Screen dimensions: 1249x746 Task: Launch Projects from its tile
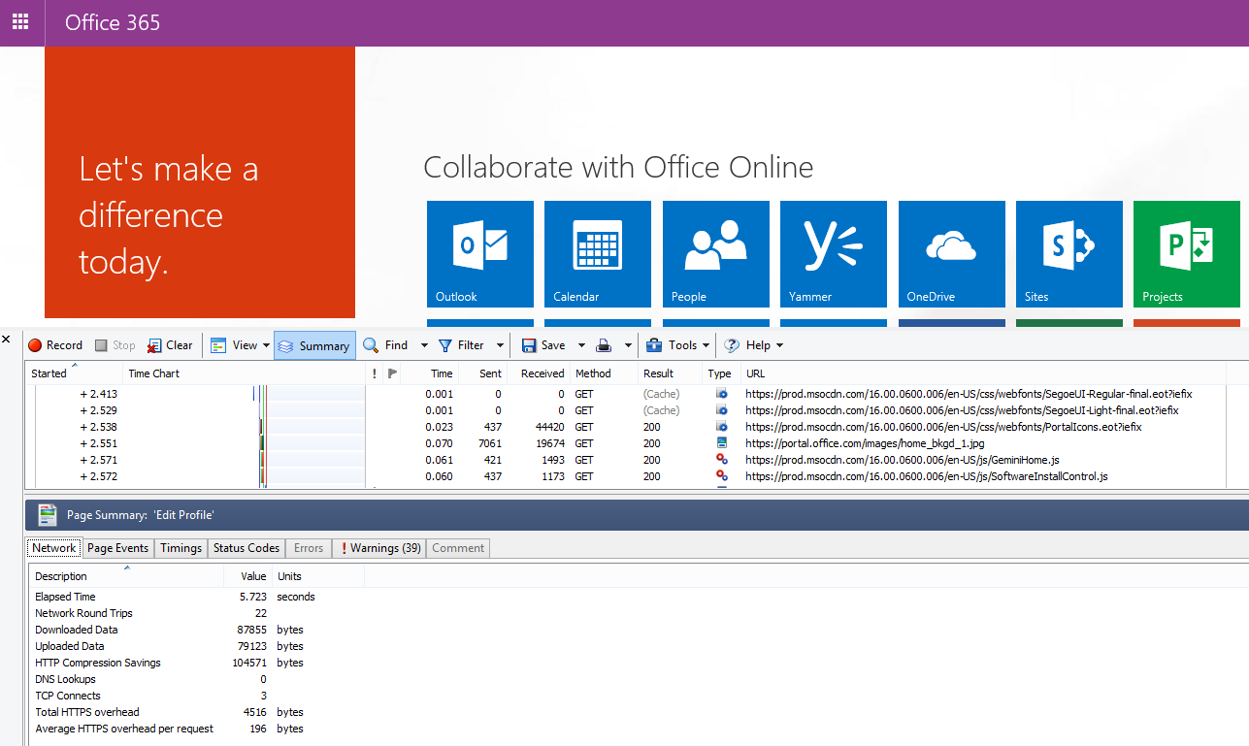click(x=1186, y=254)
